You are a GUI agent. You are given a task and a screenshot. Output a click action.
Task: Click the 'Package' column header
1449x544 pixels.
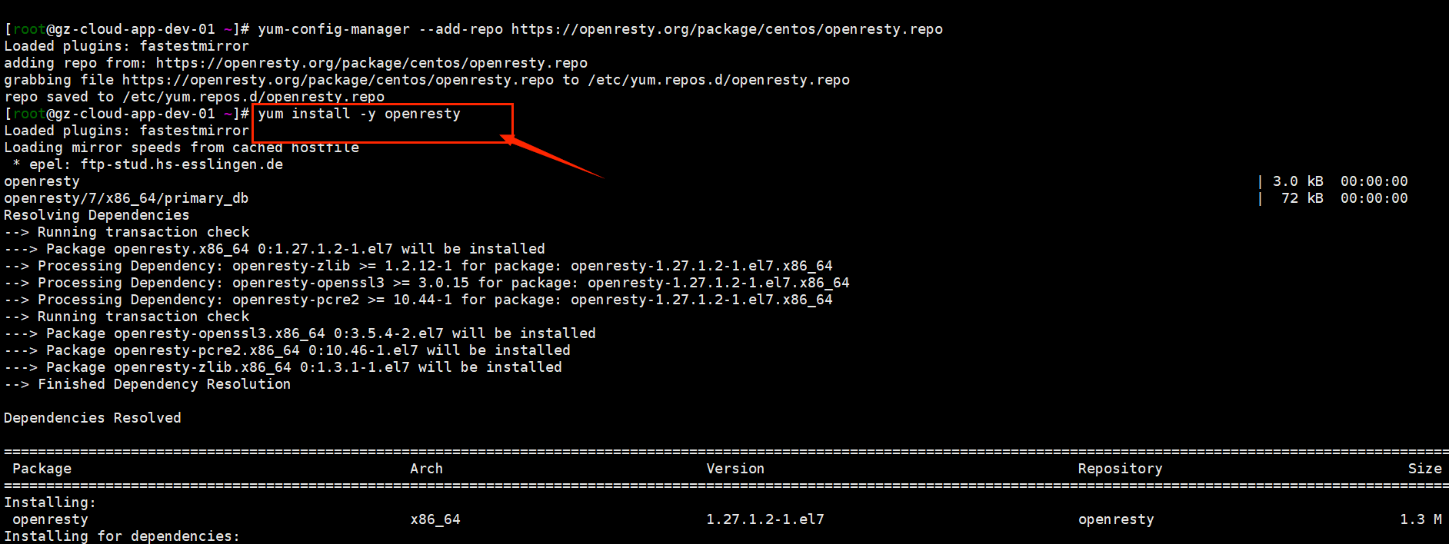coord(42,469)
